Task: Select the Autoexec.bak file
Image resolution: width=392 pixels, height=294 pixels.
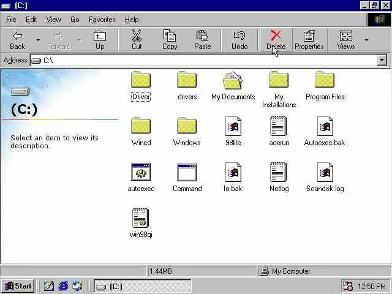Action: point(325,126)
